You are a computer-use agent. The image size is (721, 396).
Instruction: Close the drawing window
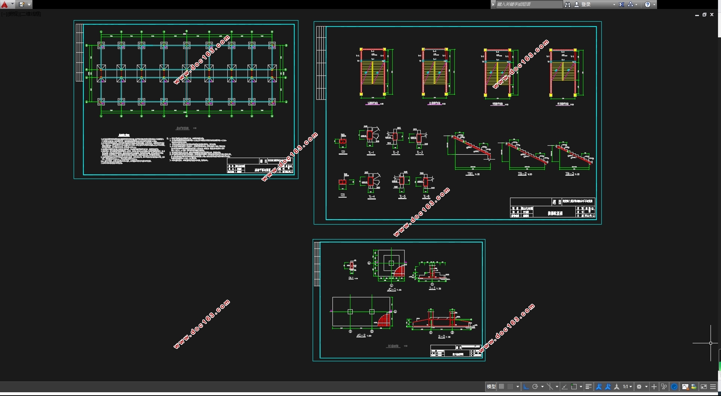coord(712,15)
